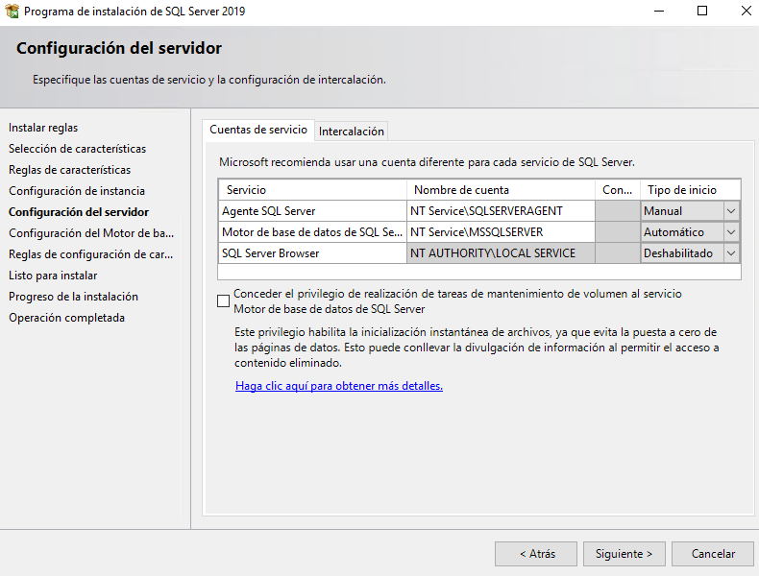Viewport: 759px width, 576px height.
Task: Edit account name NT Service\MSSQLSERVER
Action: click(500, 232)
